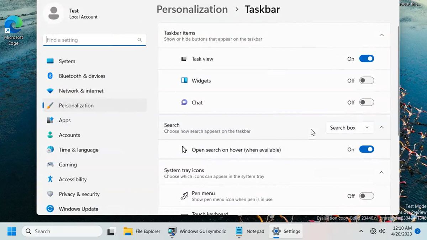Go back to Personalization via breadcrumb
This screenshot has width=427, height=240.
(192, 9)
